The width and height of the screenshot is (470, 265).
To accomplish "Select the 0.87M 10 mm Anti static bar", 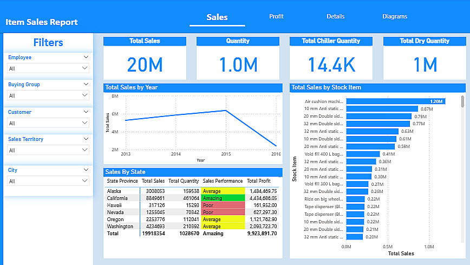I will pos(382,108).
